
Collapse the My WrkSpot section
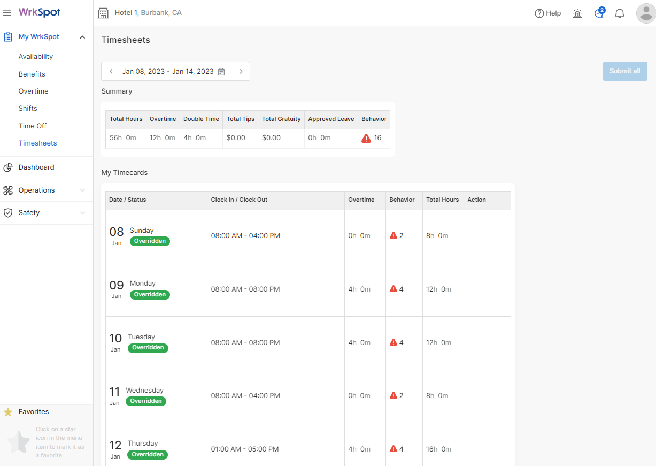pyautogui.click(x=82, y=37)
